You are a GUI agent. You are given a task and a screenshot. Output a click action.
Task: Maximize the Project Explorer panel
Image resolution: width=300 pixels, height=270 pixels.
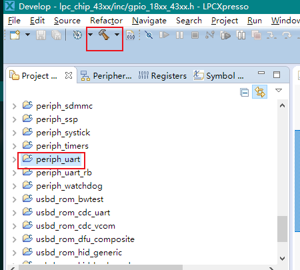point(277,75)
